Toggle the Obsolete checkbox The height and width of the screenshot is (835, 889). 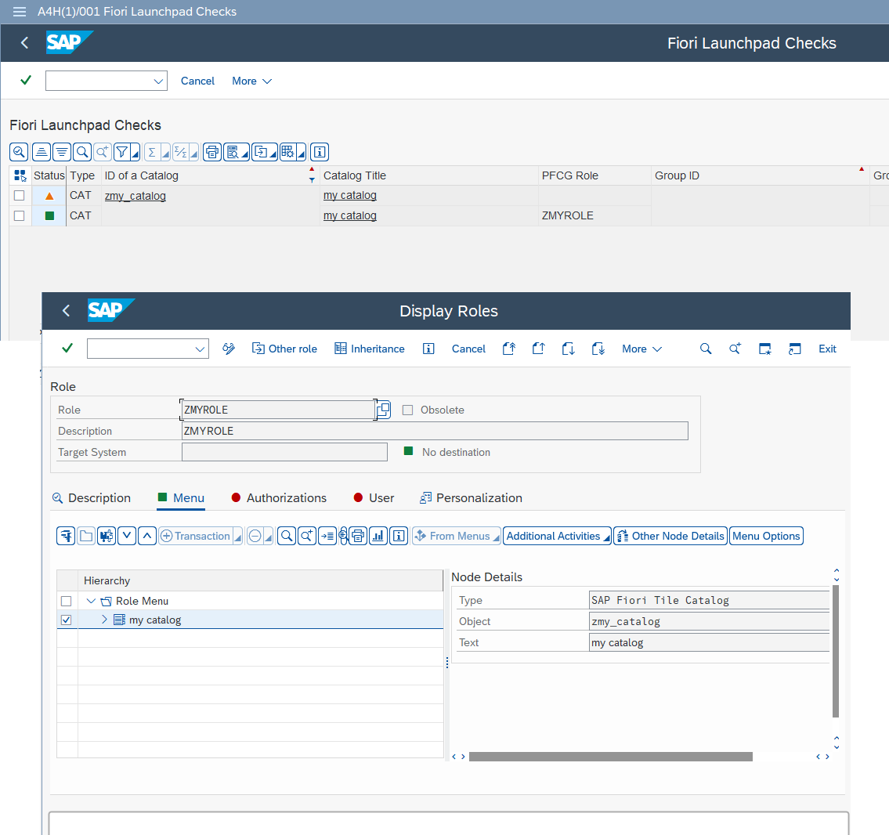point(407,410)
